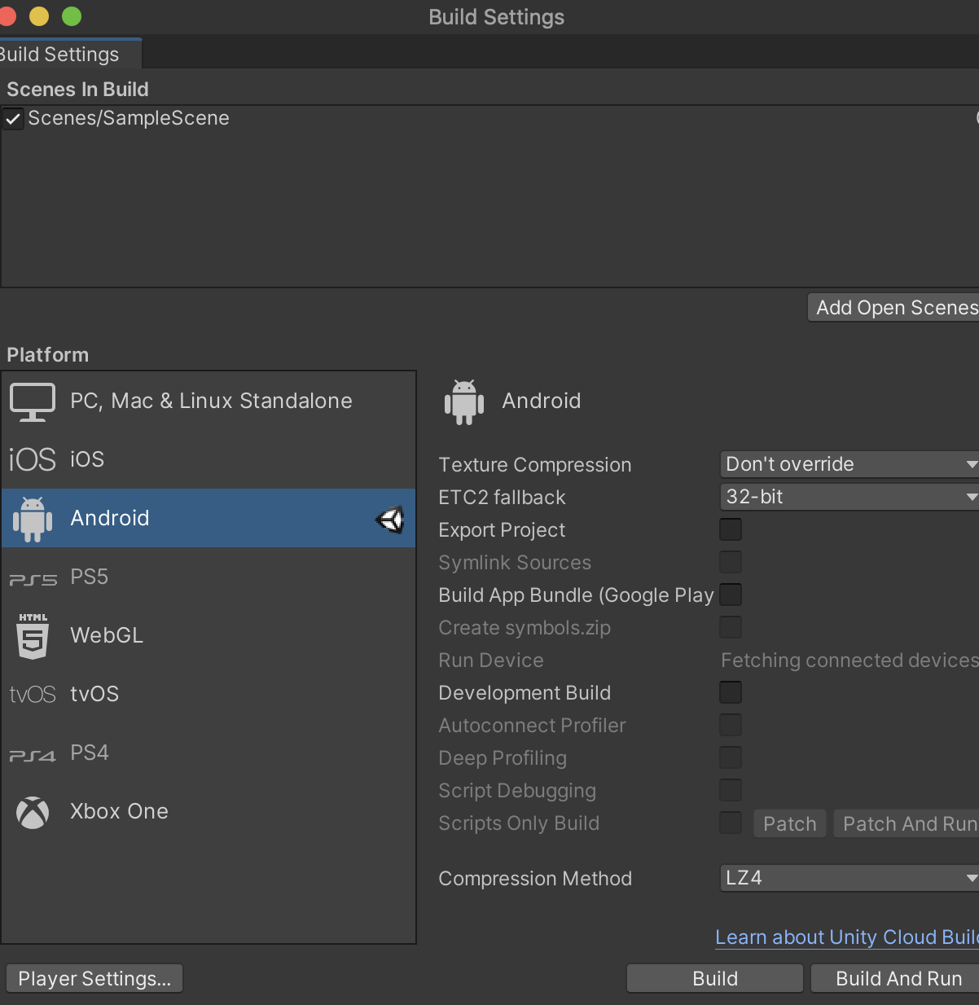Toggle the Create symbols.zip checkbox
The width and height of the screenshot is (979, 1005).
coord(731,627)
